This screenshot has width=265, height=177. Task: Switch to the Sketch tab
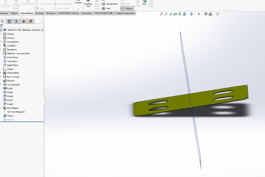[14, 13]
